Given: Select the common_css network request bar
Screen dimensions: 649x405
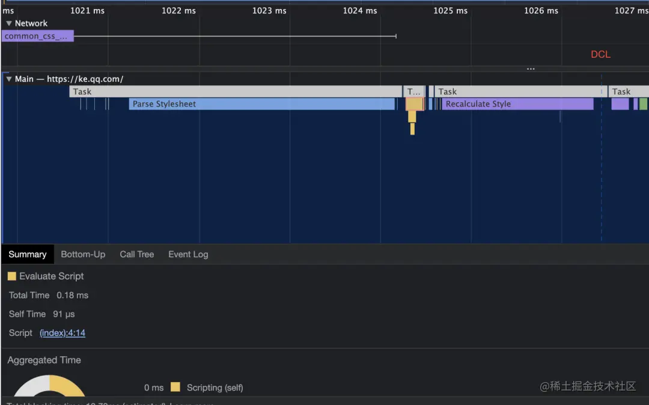Looking at the screenshot, I should (x=38, y=36).
